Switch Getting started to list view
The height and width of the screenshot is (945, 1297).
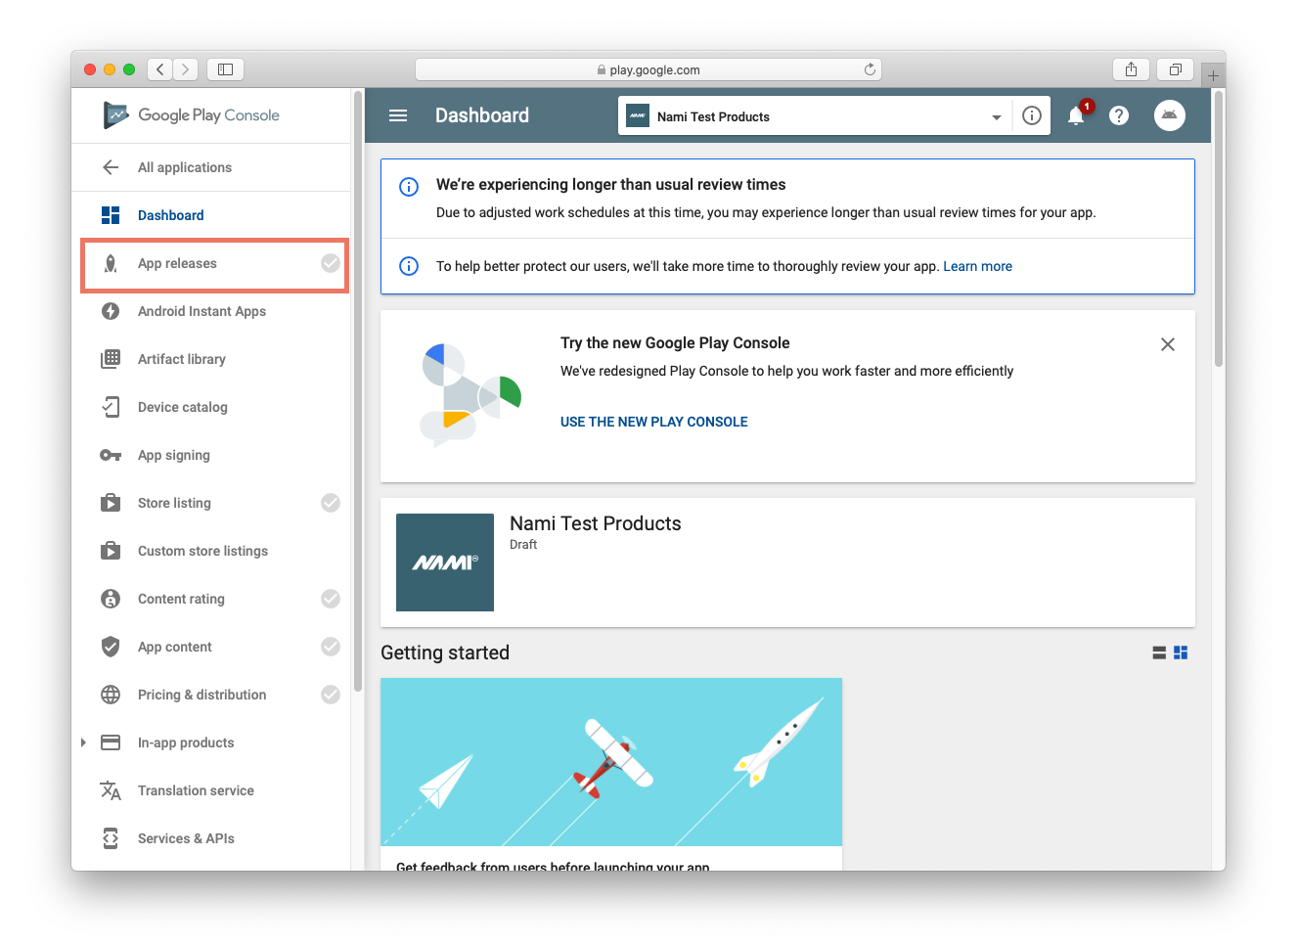click(x=1159, y=652)
